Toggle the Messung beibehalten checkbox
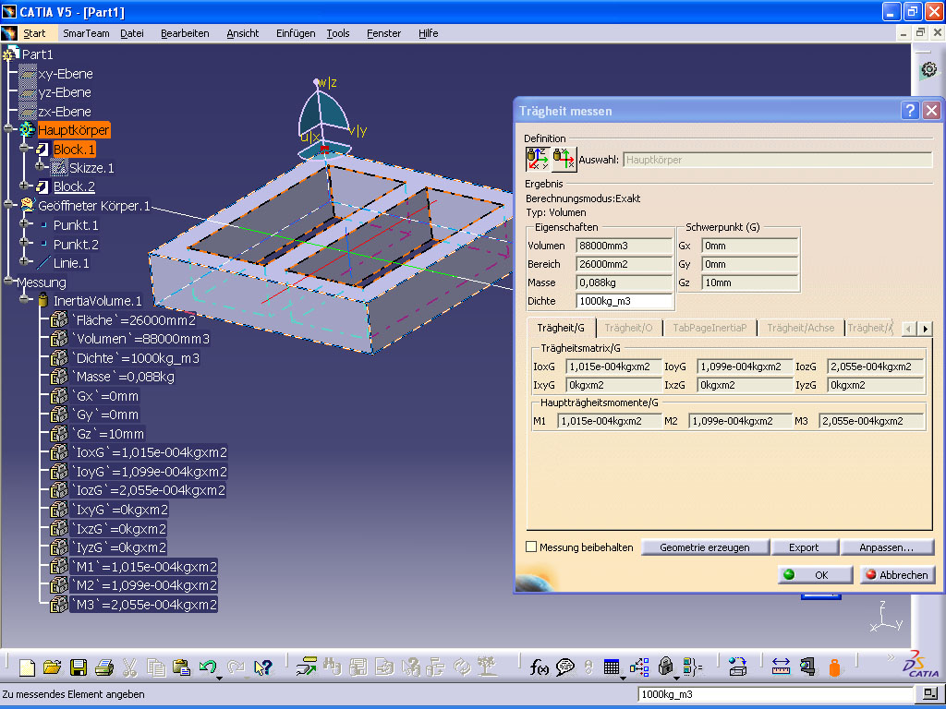 (531, 547)
